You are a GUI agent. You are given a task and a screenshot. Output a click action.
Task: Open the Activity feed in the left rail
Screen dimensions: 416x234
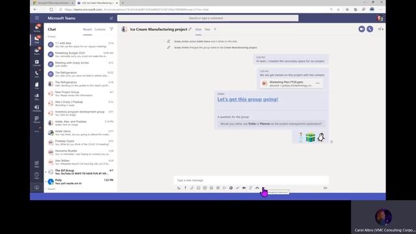(36, 28)
